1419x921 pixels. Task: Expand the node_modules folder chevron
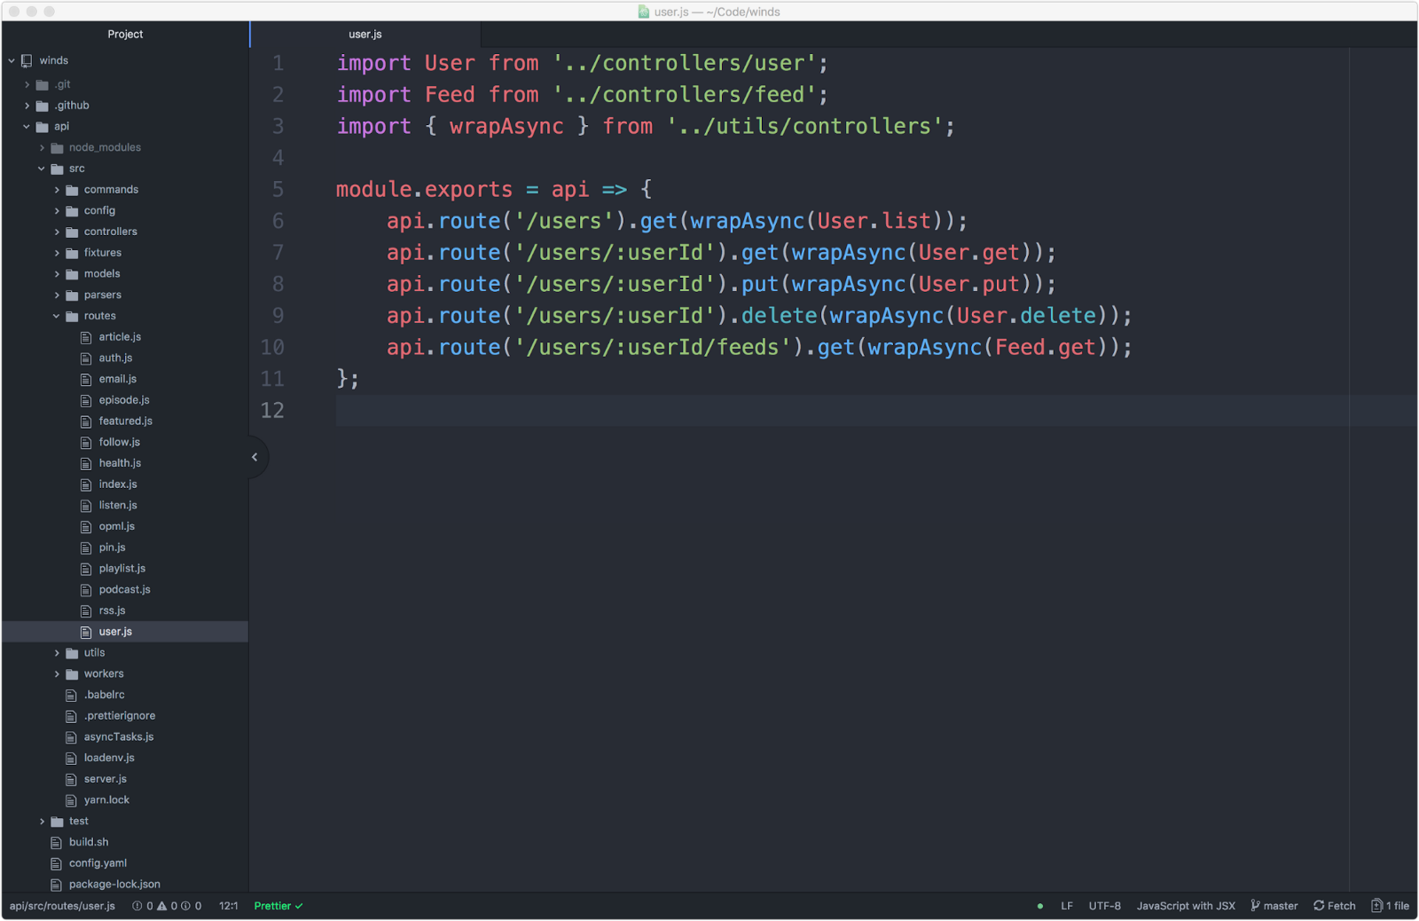[x=42, y=147]
